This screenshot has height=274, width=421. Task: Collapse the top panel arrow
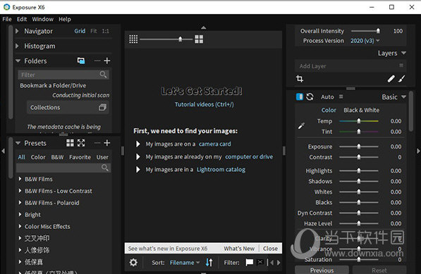[204, 27]
